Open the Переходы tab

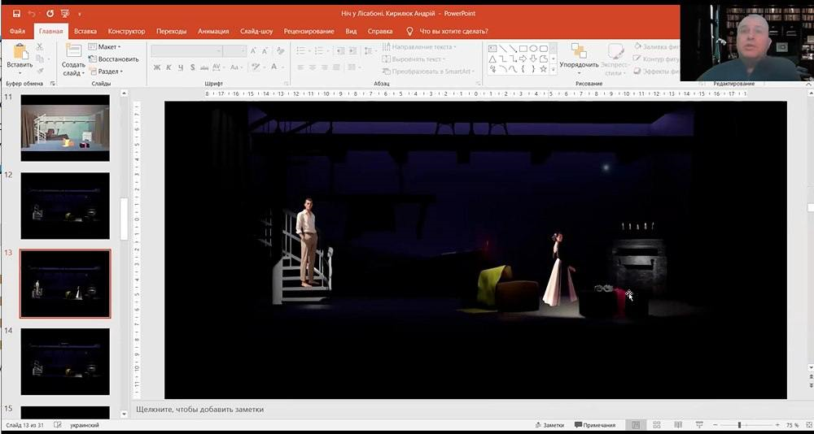[171, 31]
